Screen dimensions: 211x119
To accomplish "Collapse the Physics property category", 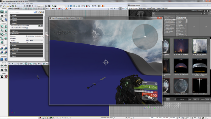I will click(26, 23).
